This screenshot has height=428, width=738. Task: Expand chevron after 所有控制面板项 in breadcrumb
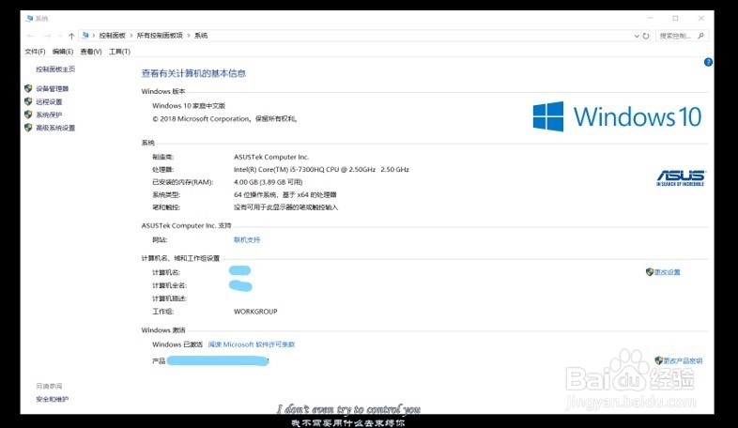[x=189, y=36]
